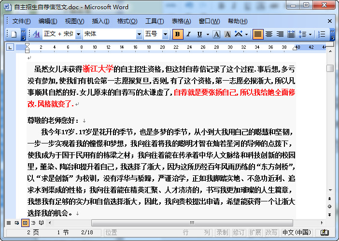Click the right indent marker on ruler
This screenshot has width=339, height=241.
(295, 48)
